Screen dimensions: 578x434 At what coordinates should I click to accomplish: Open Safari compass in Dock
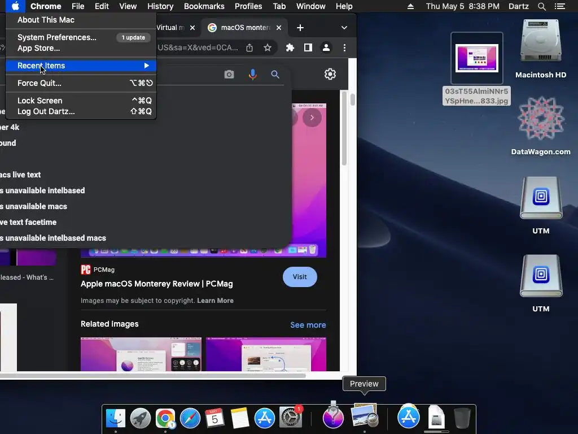click(x=190, y=418)
